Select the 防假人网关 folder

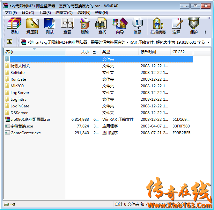[20, 66]
